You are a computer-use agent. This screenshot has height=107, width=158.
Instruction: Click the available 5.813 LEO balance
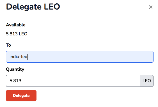17,34
